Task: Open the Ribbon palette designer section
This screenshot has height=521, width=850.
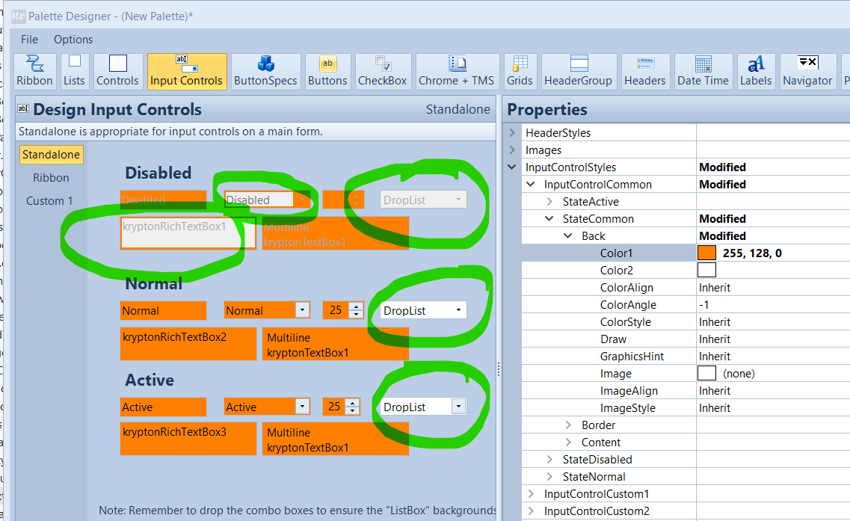Action: tap(34, 71)
